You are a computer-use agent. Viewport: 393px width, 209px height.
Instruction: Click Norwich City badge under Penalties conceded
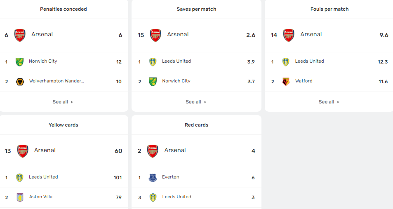click(19, 62)
